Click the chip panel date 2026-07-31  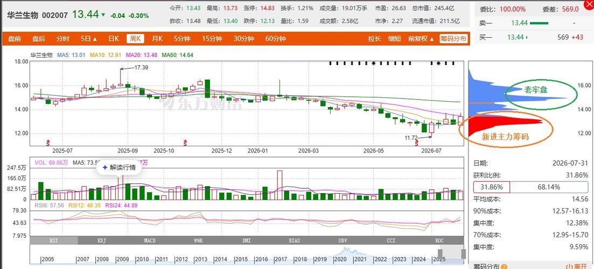pos(570,164)
